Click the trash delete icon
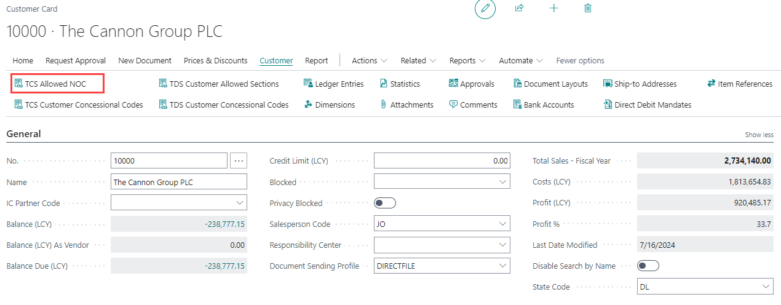Screen dimensions: 781x305 588,9
